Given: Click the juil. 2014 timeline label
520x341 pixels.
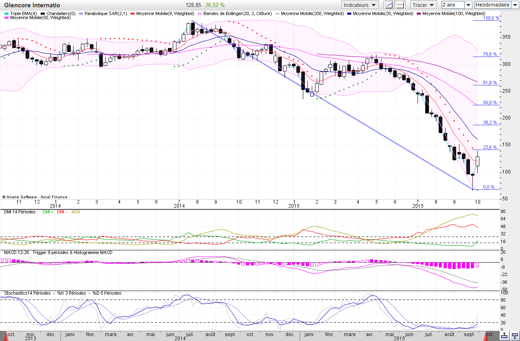Looking at the screenshot, I should pyautogui.click(x=189, y=334).
